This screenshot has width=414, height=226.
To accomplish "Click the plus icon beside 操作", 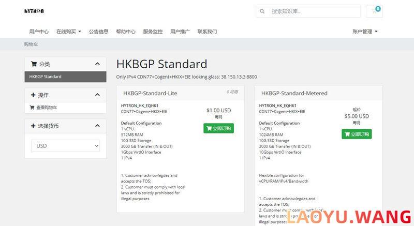I will pyautogui.click(x=33, y=95).
